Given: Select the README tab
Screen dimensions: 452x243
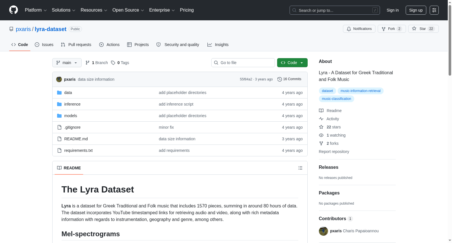Looking at the screenshot, I should pos(69,168).
